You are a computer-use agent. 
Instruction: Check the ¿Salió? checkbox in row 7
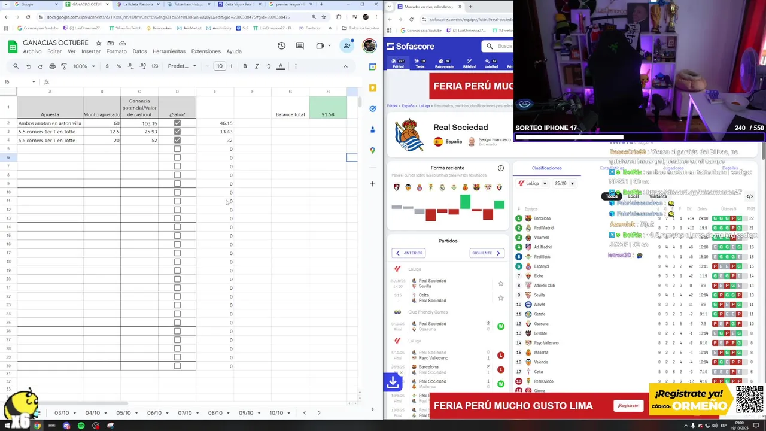(177, 166)
